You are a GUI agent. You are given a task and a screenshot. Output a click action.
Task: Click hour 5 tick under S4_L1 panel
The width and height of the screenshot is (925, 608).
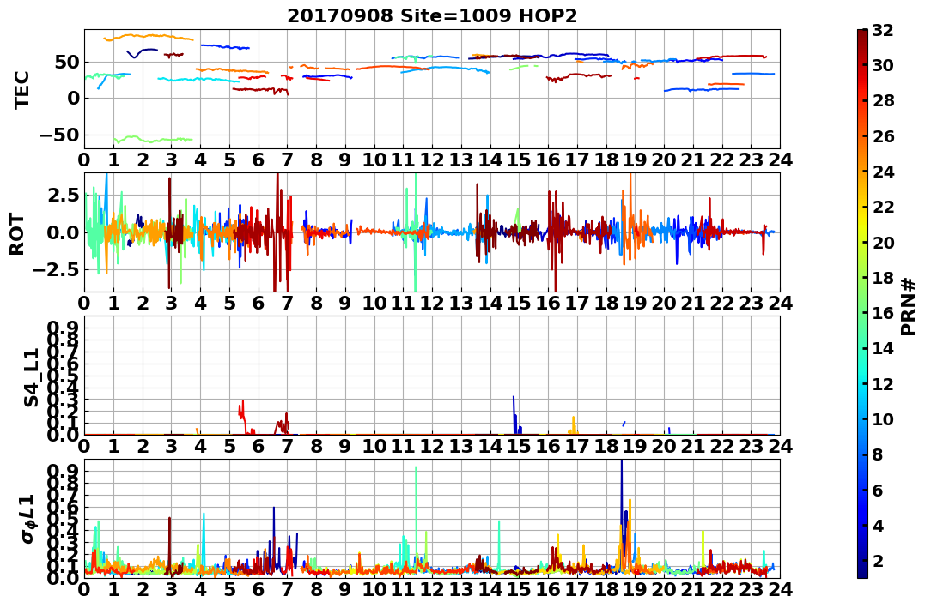(229, 447)
